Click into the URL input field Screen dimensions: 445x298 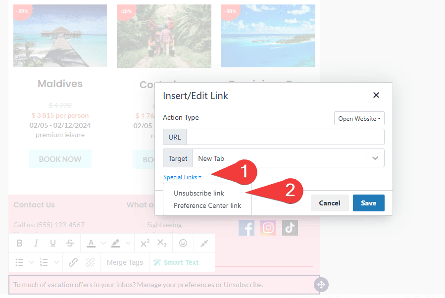285,137
